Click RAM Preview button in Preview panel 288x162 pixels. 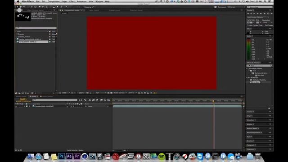272,13
